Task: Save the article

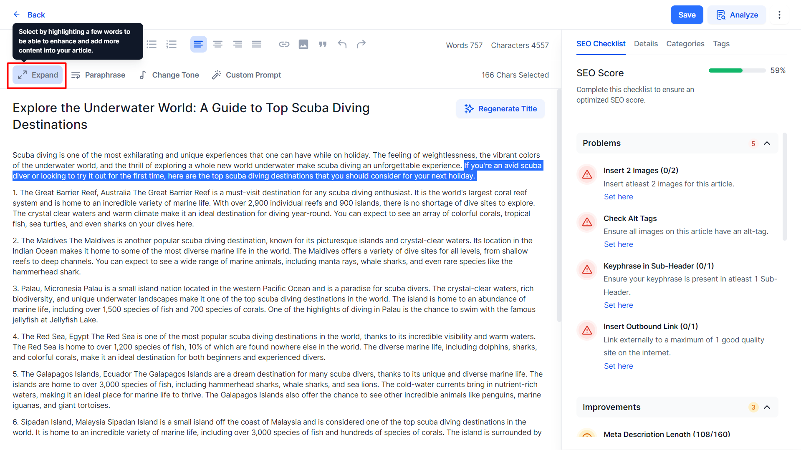Action: pos(687,15)
